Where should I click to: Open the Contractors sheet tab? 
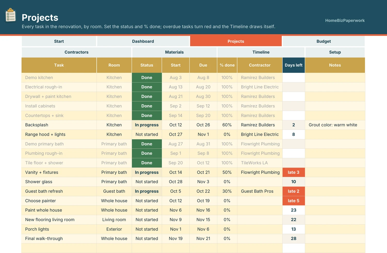coord(76,52)
